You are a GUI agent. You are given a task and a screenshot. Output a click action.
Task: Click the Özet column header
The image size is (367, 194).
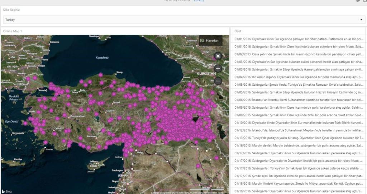click(238, 31)
